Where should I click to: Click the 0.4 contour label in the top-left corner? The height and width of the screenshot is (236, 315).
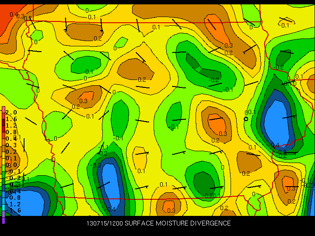[x=14, y=14]
